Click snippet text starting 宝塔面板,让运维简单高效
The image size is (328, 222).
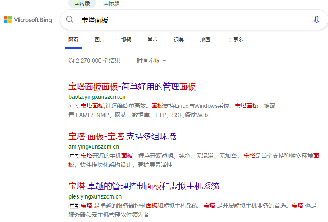point(172,110)
